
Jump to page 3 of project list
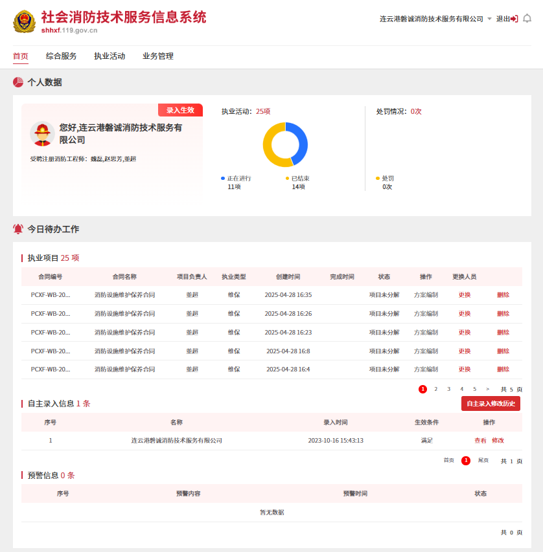(448, 389)
